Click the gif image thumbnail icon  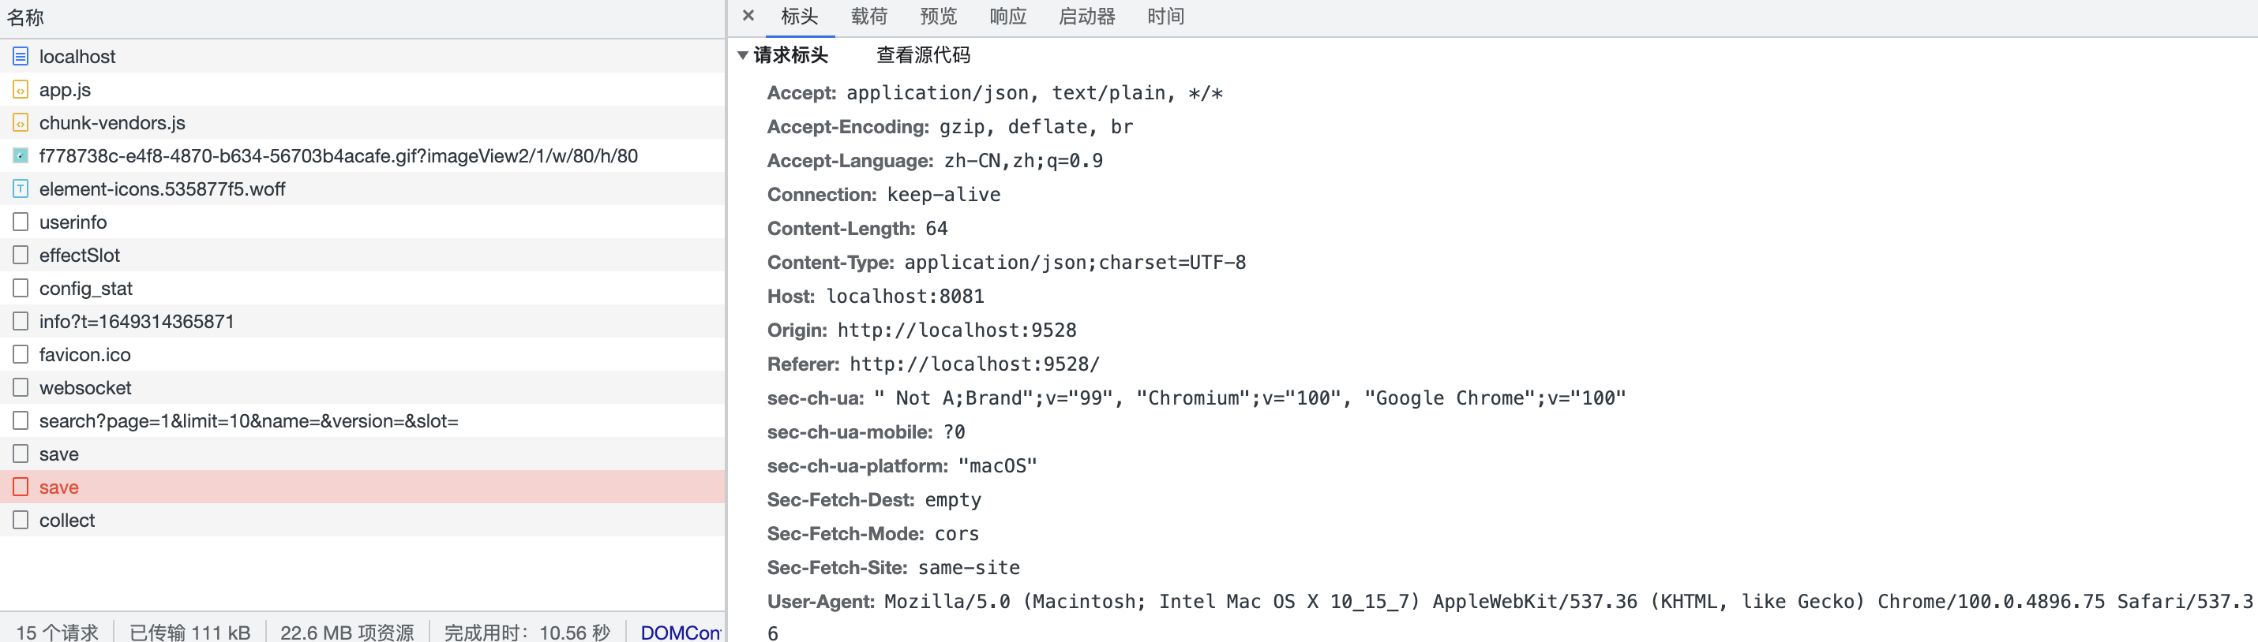21,156
